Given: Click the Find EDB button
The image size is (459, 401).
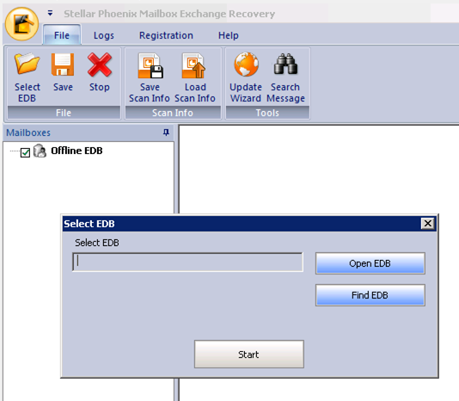Looking at the screenshot, I should click(x=370, y=295).
